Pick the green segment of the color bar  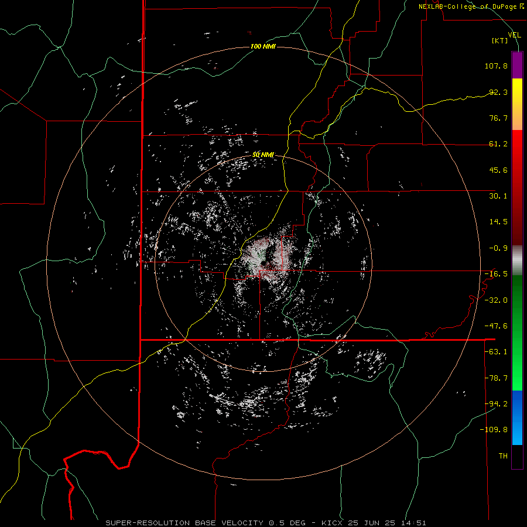click(x=517, y=333)
